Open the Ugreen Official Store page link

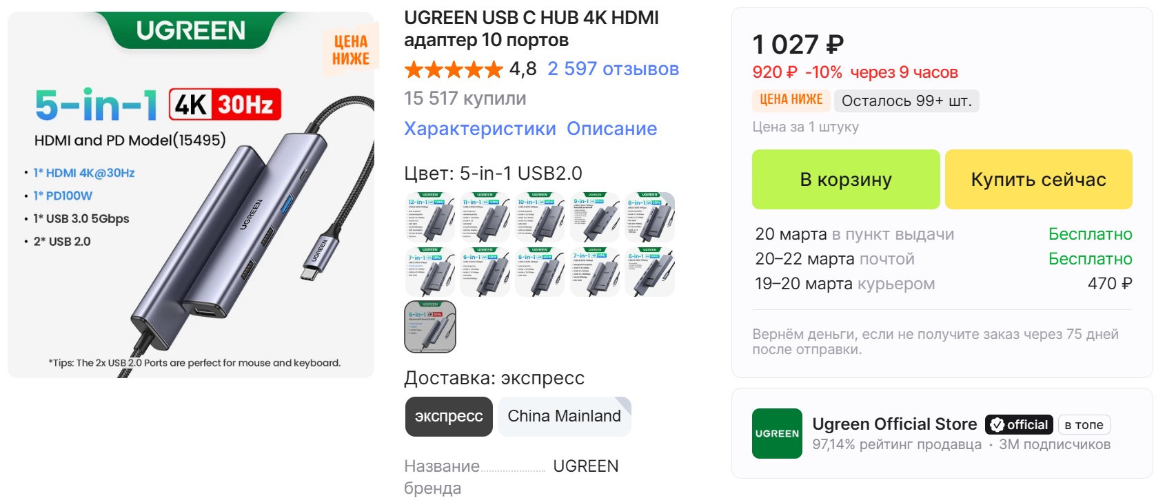tap(895, 424)
